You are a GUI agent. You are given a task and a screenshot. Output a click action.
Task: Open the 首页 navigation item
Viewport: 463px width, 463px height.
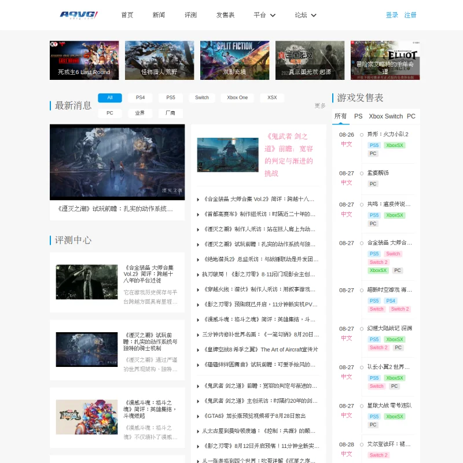(x=127, y=15)
